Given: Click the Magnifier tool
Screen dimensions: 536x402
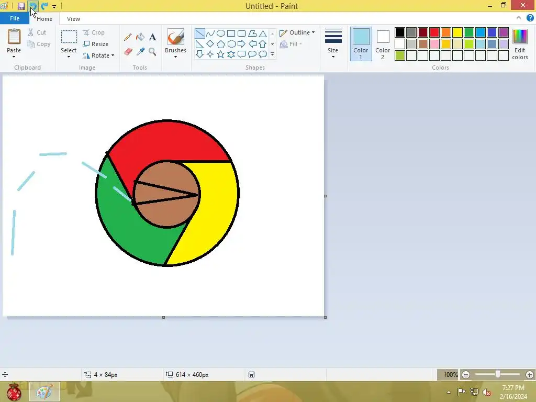Looking at the screenshot, I should (152, 52).
